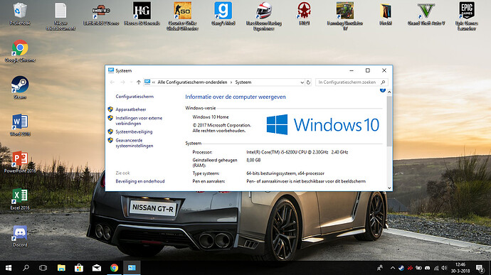Click the Systeem window taskbar button

click(x=132, y=268)
